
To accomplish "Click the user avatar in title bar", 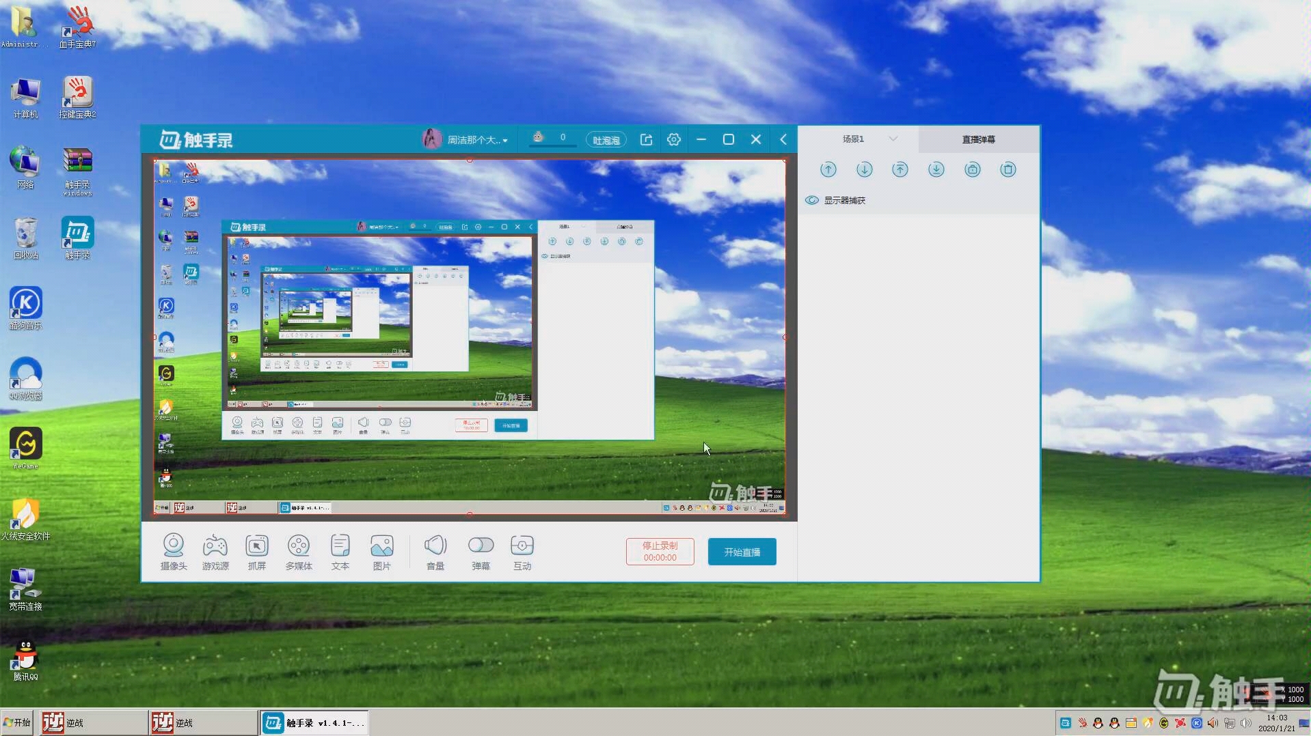I will pos(432,139).
